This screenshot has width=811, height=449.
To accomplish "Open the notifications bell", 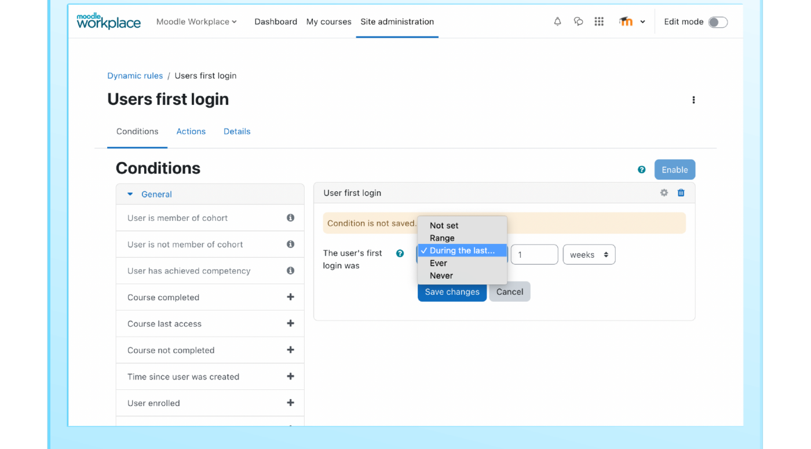I will click(557, 21).
